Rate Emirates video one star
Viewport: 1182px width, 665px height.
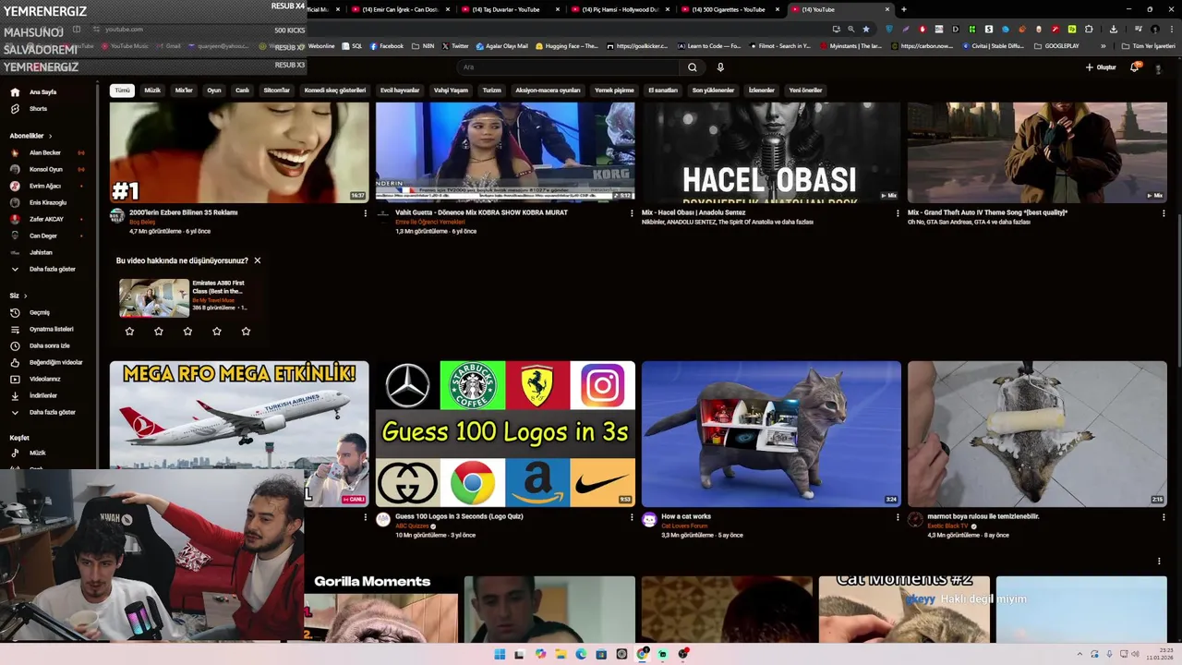tap(129, 331)
